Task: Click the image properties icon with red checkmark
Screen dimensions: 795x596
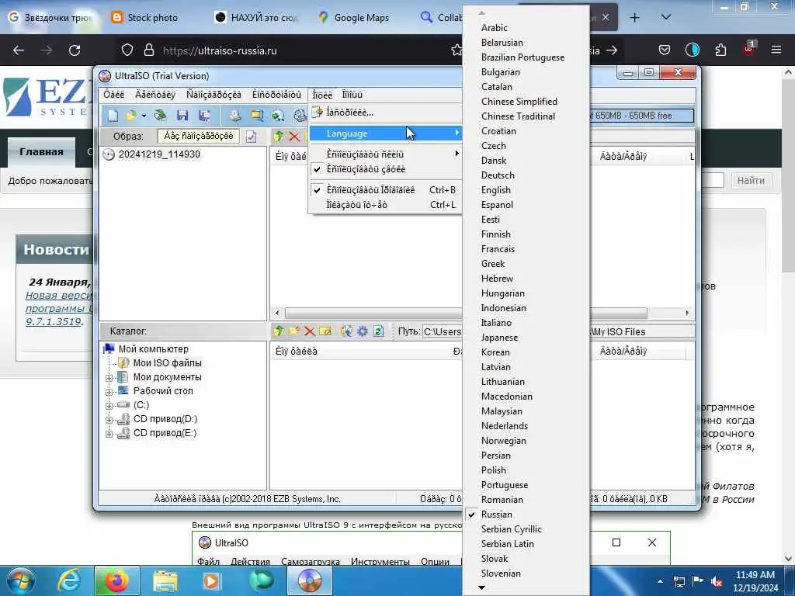Action: click(x=251, y=137)
